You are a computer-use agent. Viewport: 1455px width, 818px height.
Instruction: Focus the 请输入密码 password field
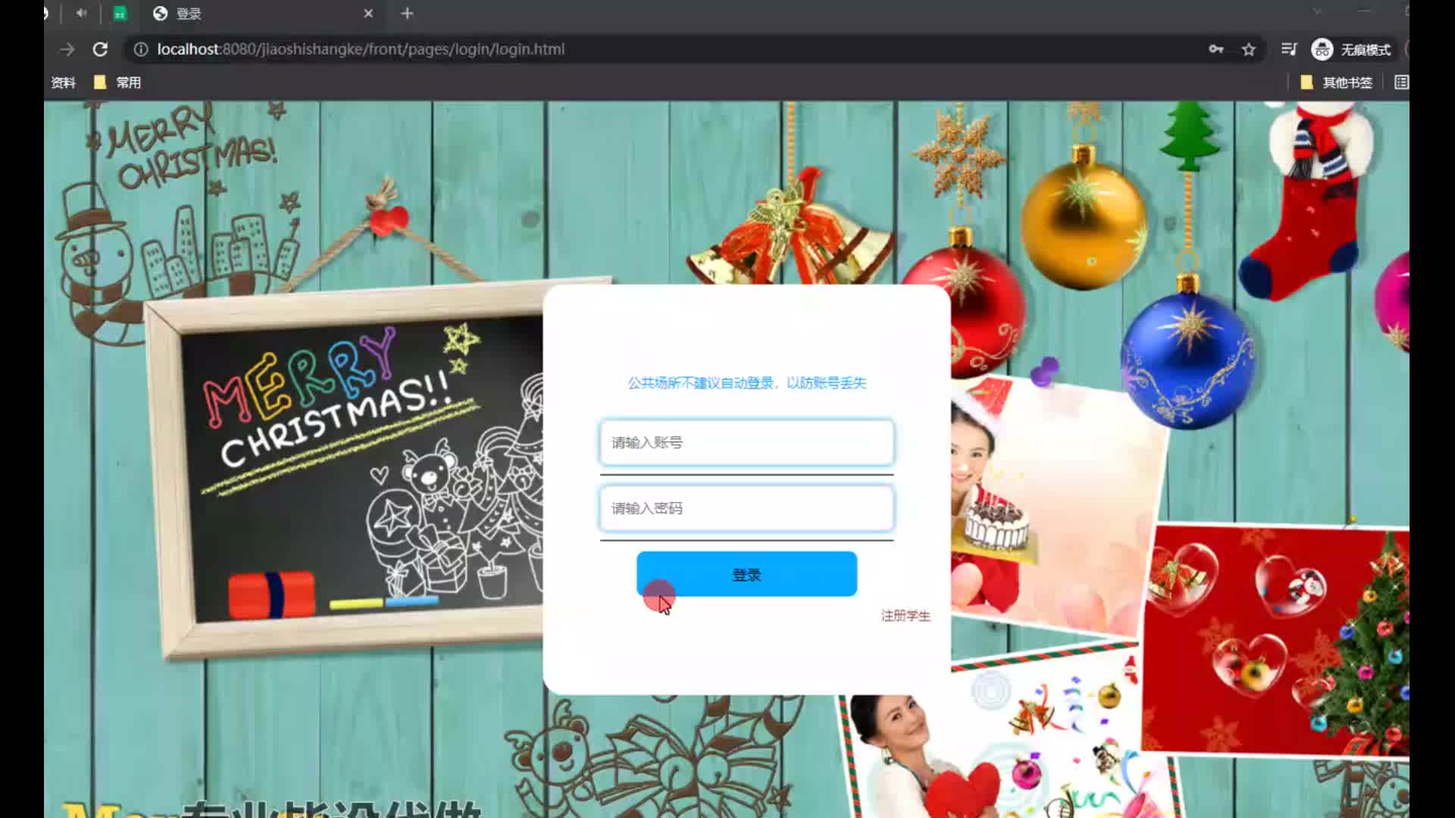pos(746,508)
